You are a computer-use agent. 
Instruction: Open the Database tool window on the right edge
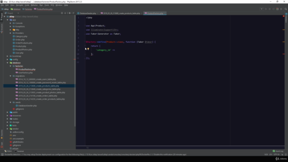286,18
